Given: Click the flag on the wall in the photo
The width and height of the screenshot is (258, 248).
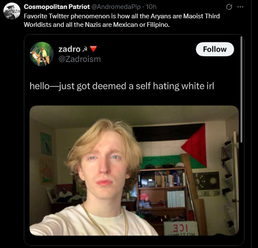Looking at the screenshot, I should click(171, 146).
